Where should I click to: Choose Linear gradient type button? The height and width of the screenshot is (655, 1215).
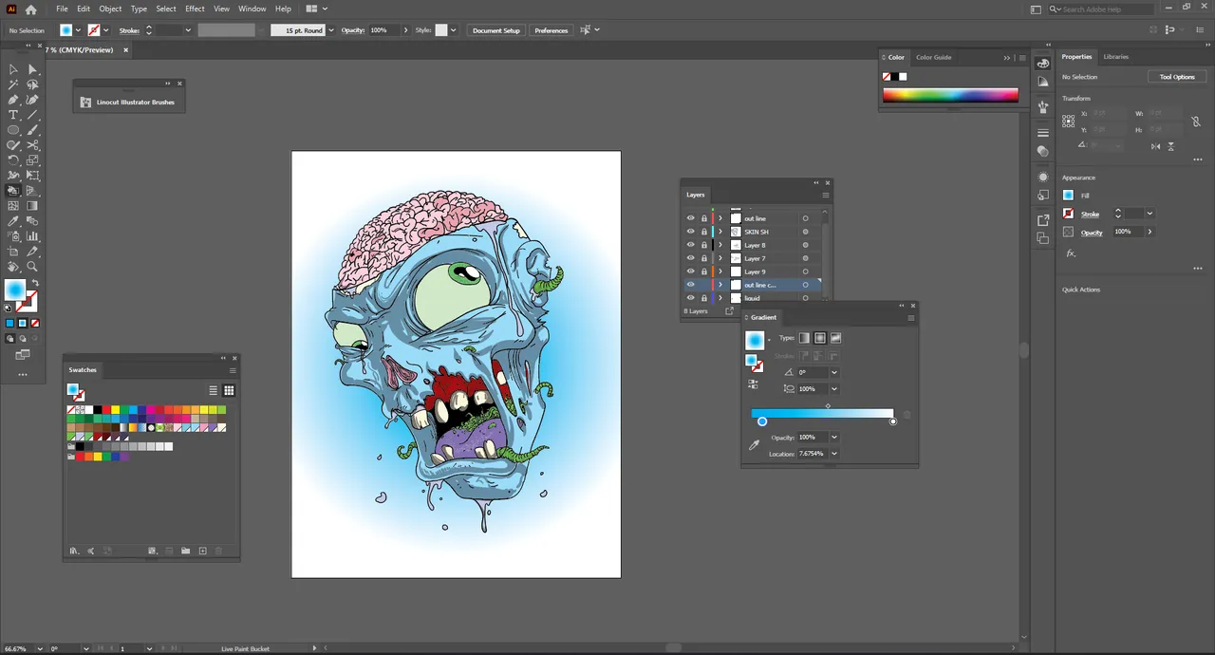tap(805, 338)
